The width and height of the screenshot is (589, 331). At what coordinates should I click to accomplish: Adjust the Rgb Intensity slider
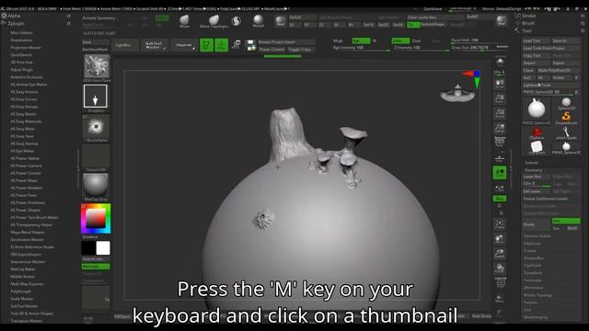click(x=361, y=48)
